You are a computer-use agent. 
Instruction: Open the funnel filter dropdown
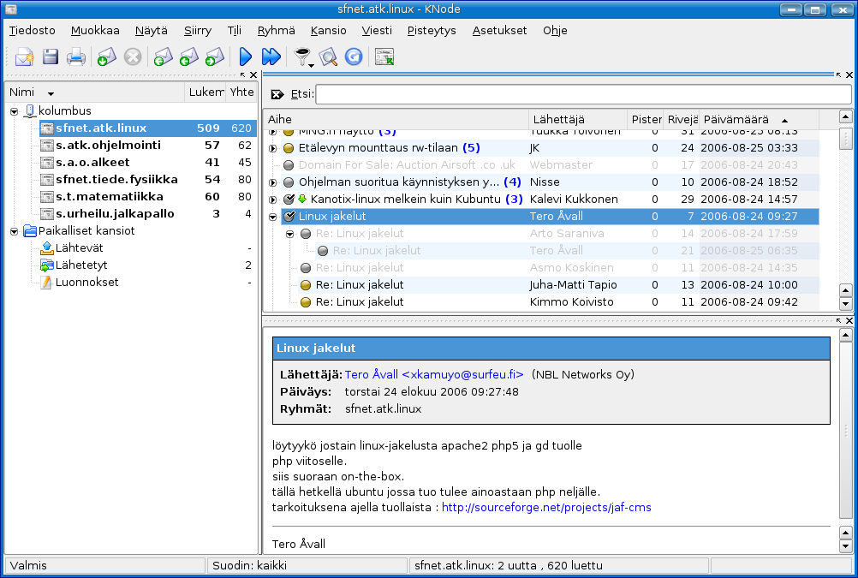coord(302,57)
